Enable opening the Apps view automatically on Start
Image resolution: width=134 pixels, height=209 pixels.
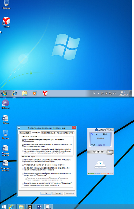(x=23, y=174)
